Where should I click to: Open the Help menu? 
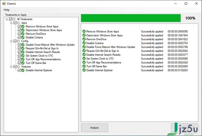[x=6, y=10]
